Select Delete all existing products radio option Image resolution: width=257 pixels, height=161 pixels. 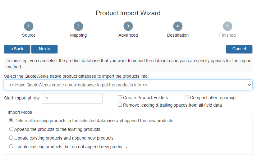(x=11, y=121)
